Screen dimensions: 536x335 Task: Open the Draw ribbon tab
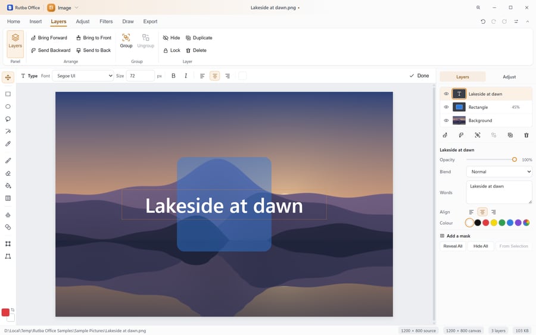pyautogui.click(x=128, y=21)
